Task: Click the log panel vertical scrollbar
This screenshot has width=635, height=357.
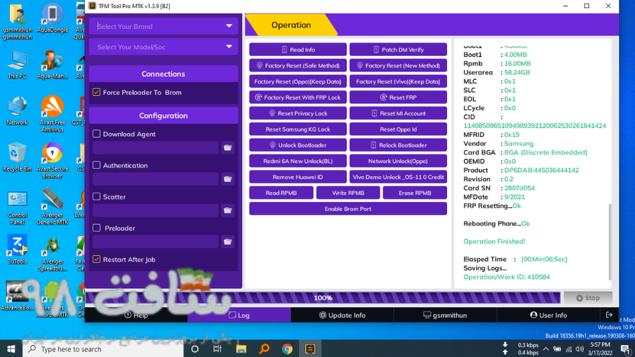Action: tap(610, 242)
